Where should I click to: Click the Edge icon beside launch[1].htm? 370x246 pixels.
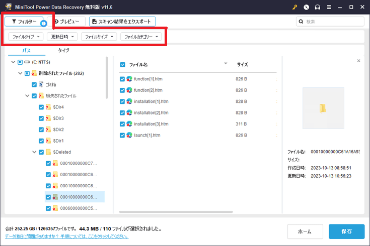[129, 135]
